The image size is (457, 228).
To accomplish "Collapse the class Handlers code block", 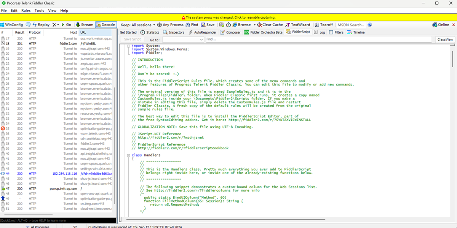I will (x=128, y=155).
